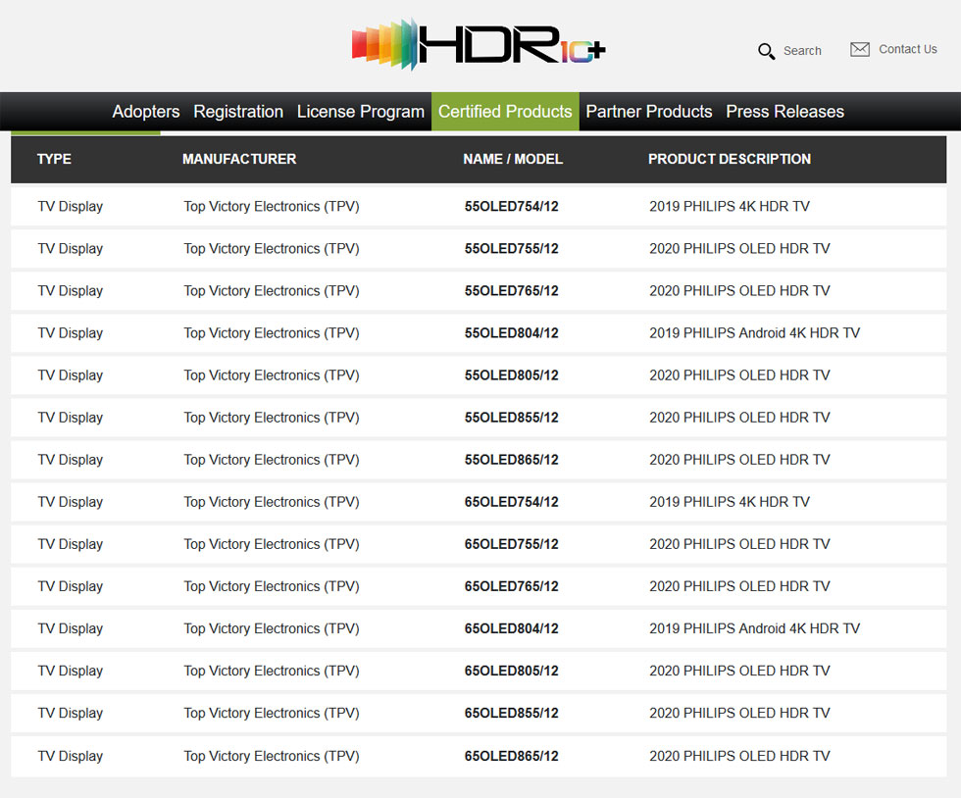Click the MANUFACTURER column header

tap(239, 160)
